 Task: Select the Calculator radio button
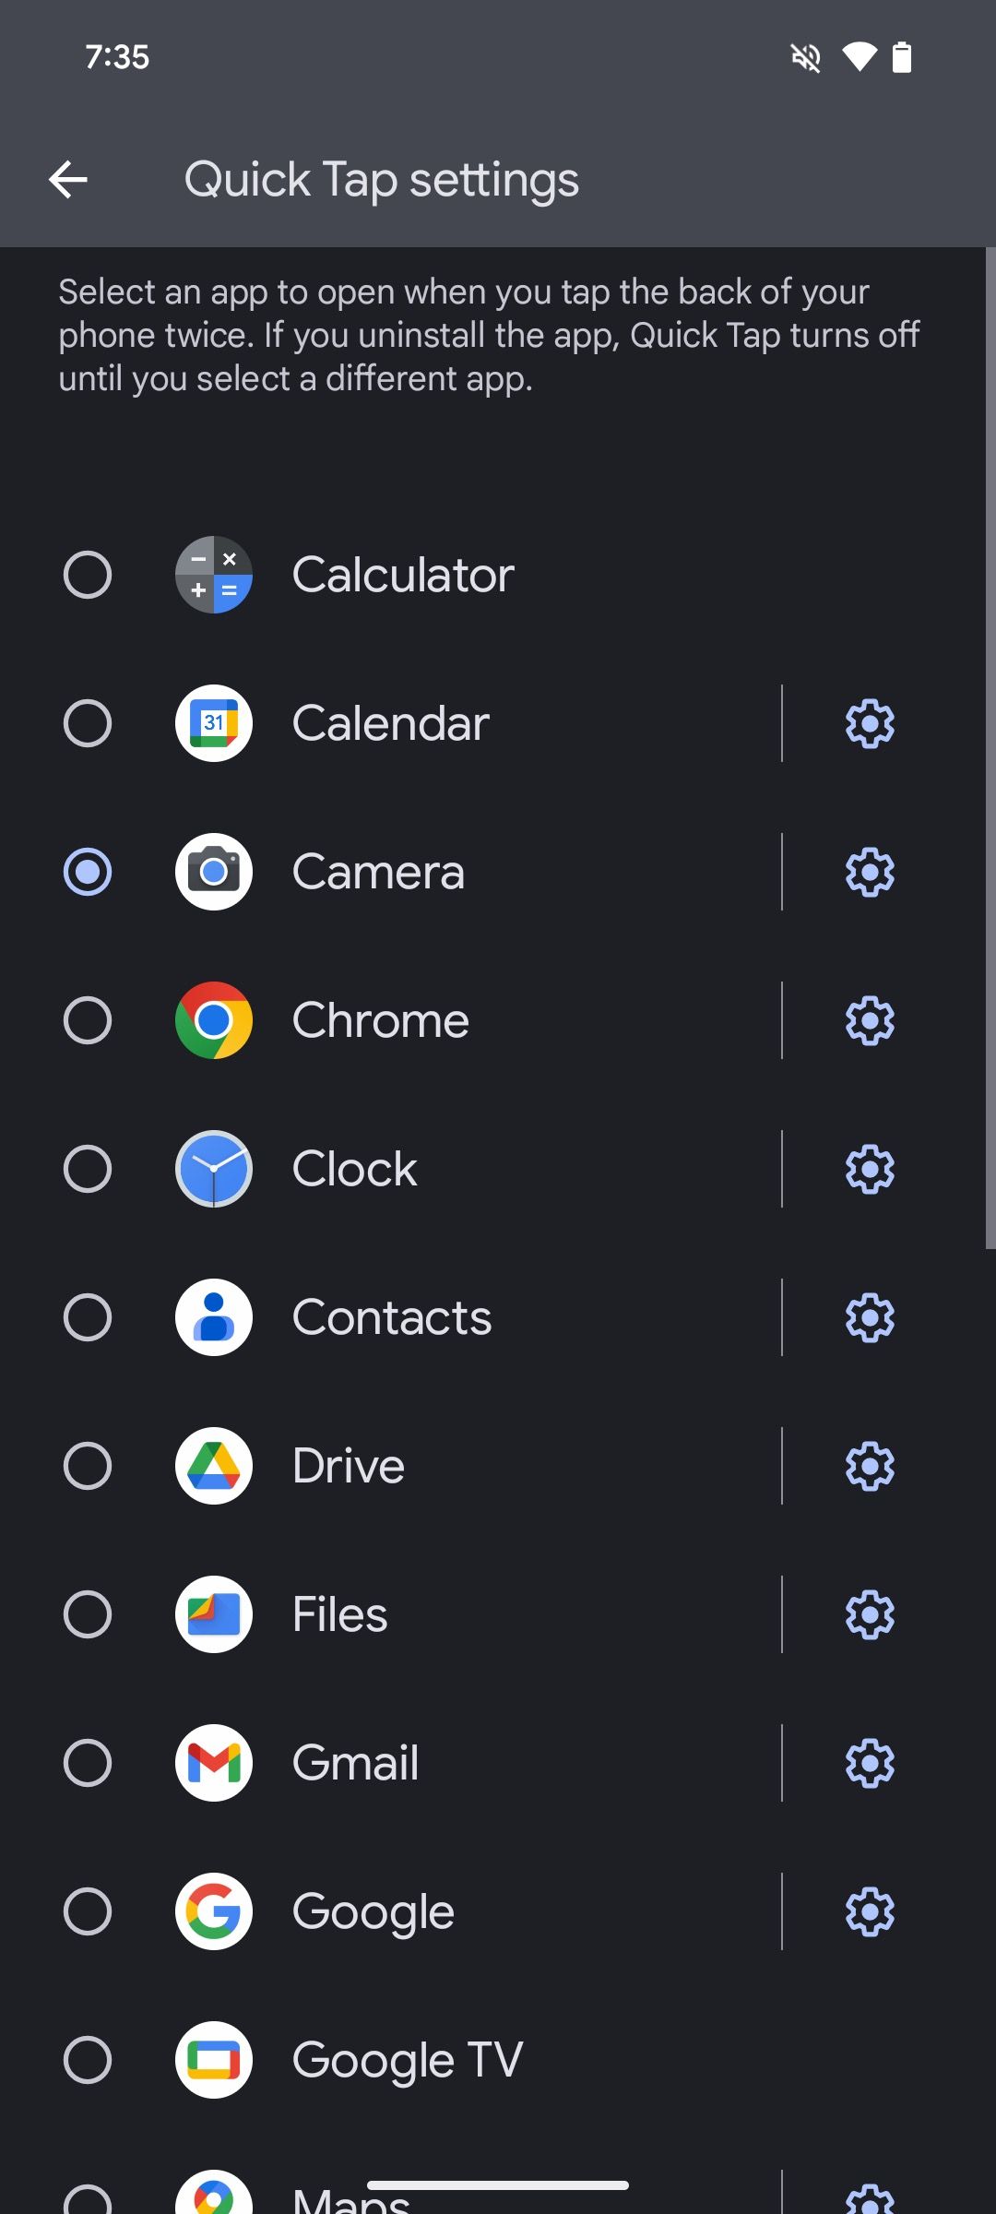pyautogui.click(x=88, y=575)
